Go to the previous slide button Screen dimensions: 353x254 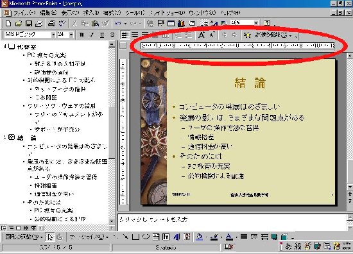[x=350, y=194]
